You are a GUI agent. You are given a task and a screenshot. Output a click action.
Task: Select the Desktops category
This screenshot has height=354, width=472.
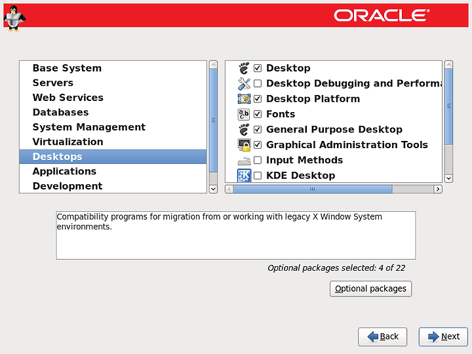click(x=113, y=157)
